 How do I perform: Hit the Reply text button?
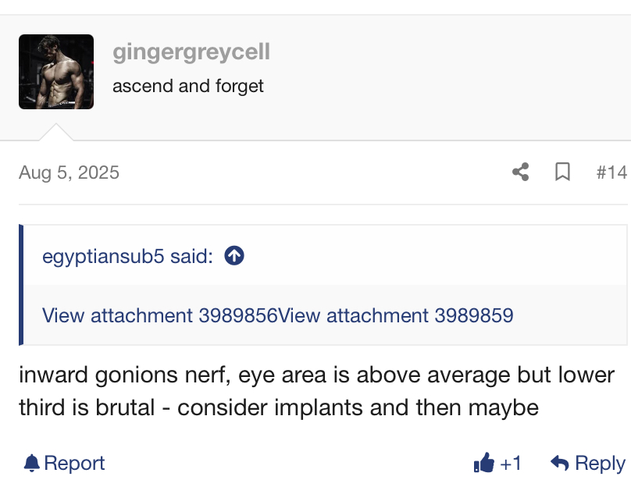pyautogui.click(x=600, y=464)
